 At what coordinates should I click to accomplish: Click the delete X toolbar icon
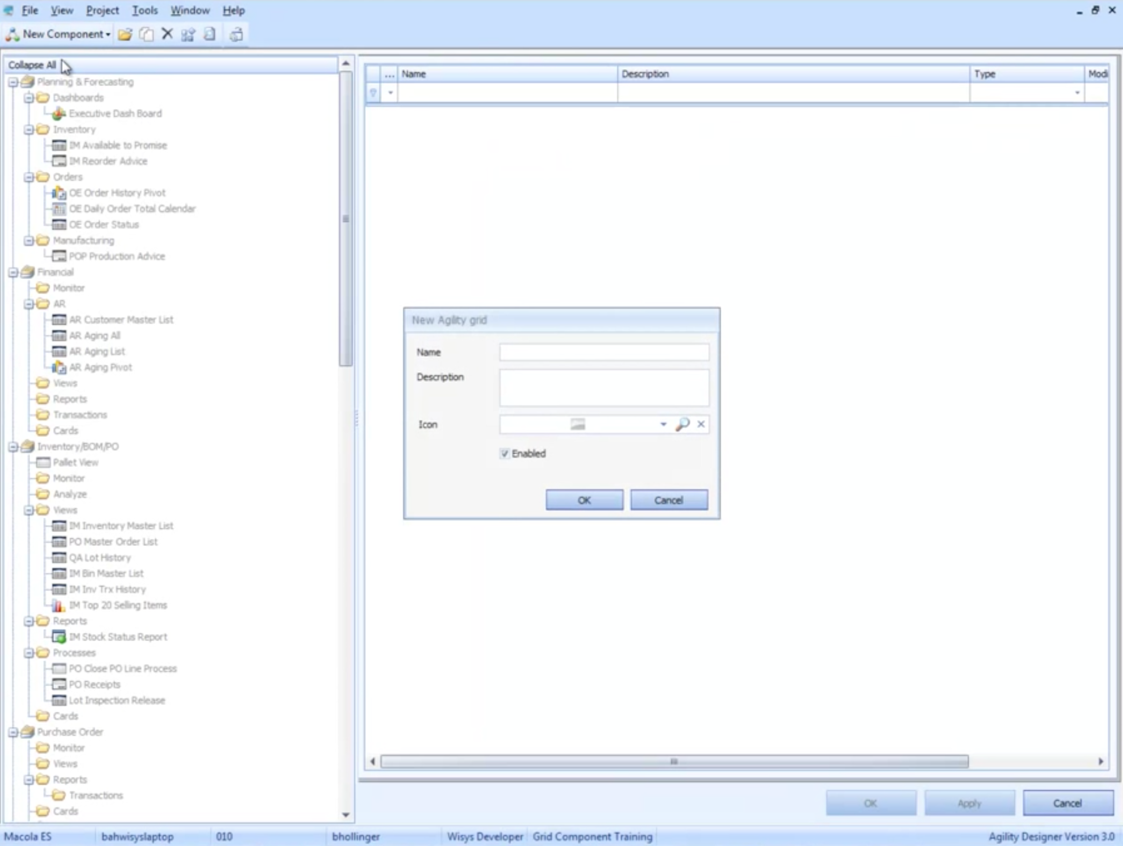point(167,34)
